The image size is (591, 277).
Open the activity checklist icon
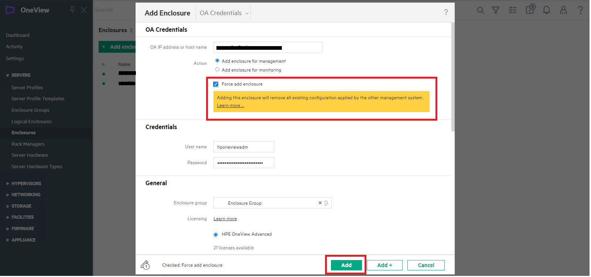tap(513, 10)
